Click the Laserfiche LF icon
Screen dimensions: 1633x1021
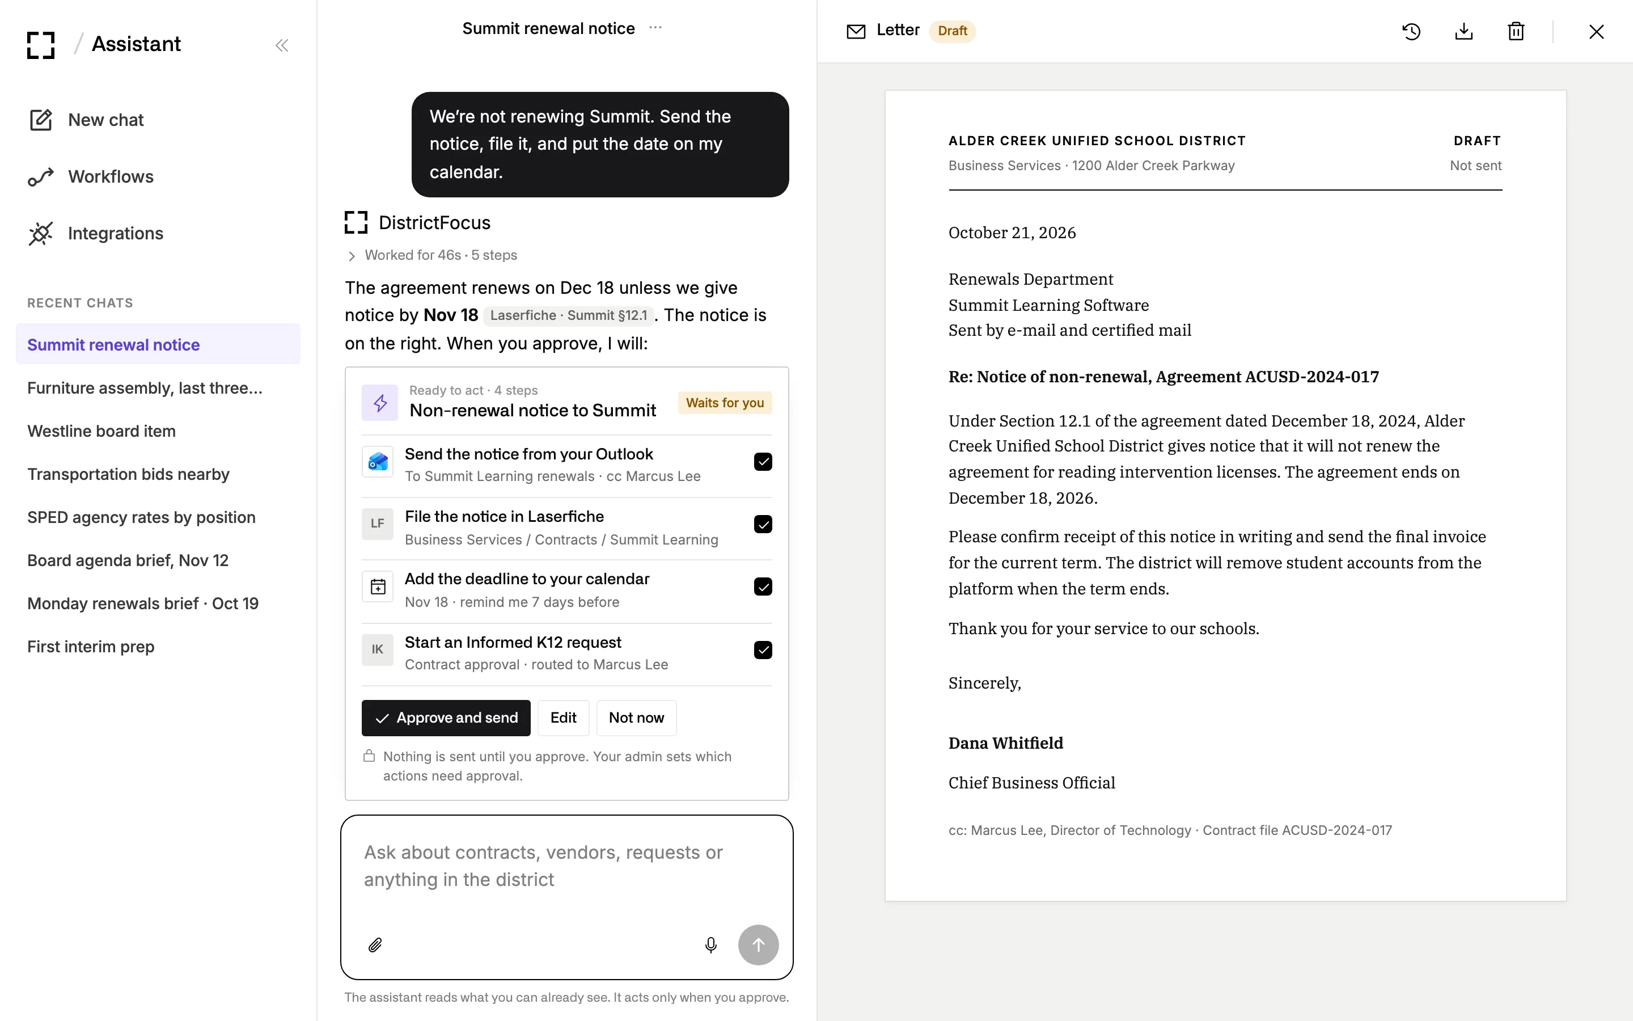[378, 524]
